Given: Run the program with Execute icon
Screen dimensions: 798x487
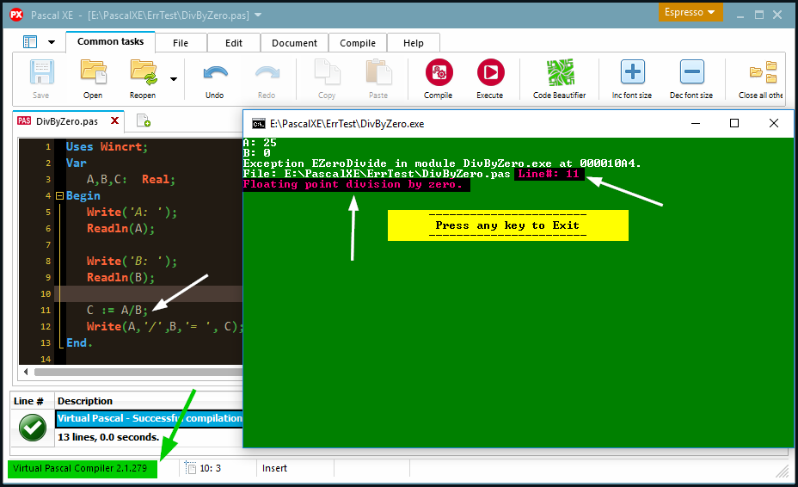Looking at the screenshot, I should [x=490, y=72].
